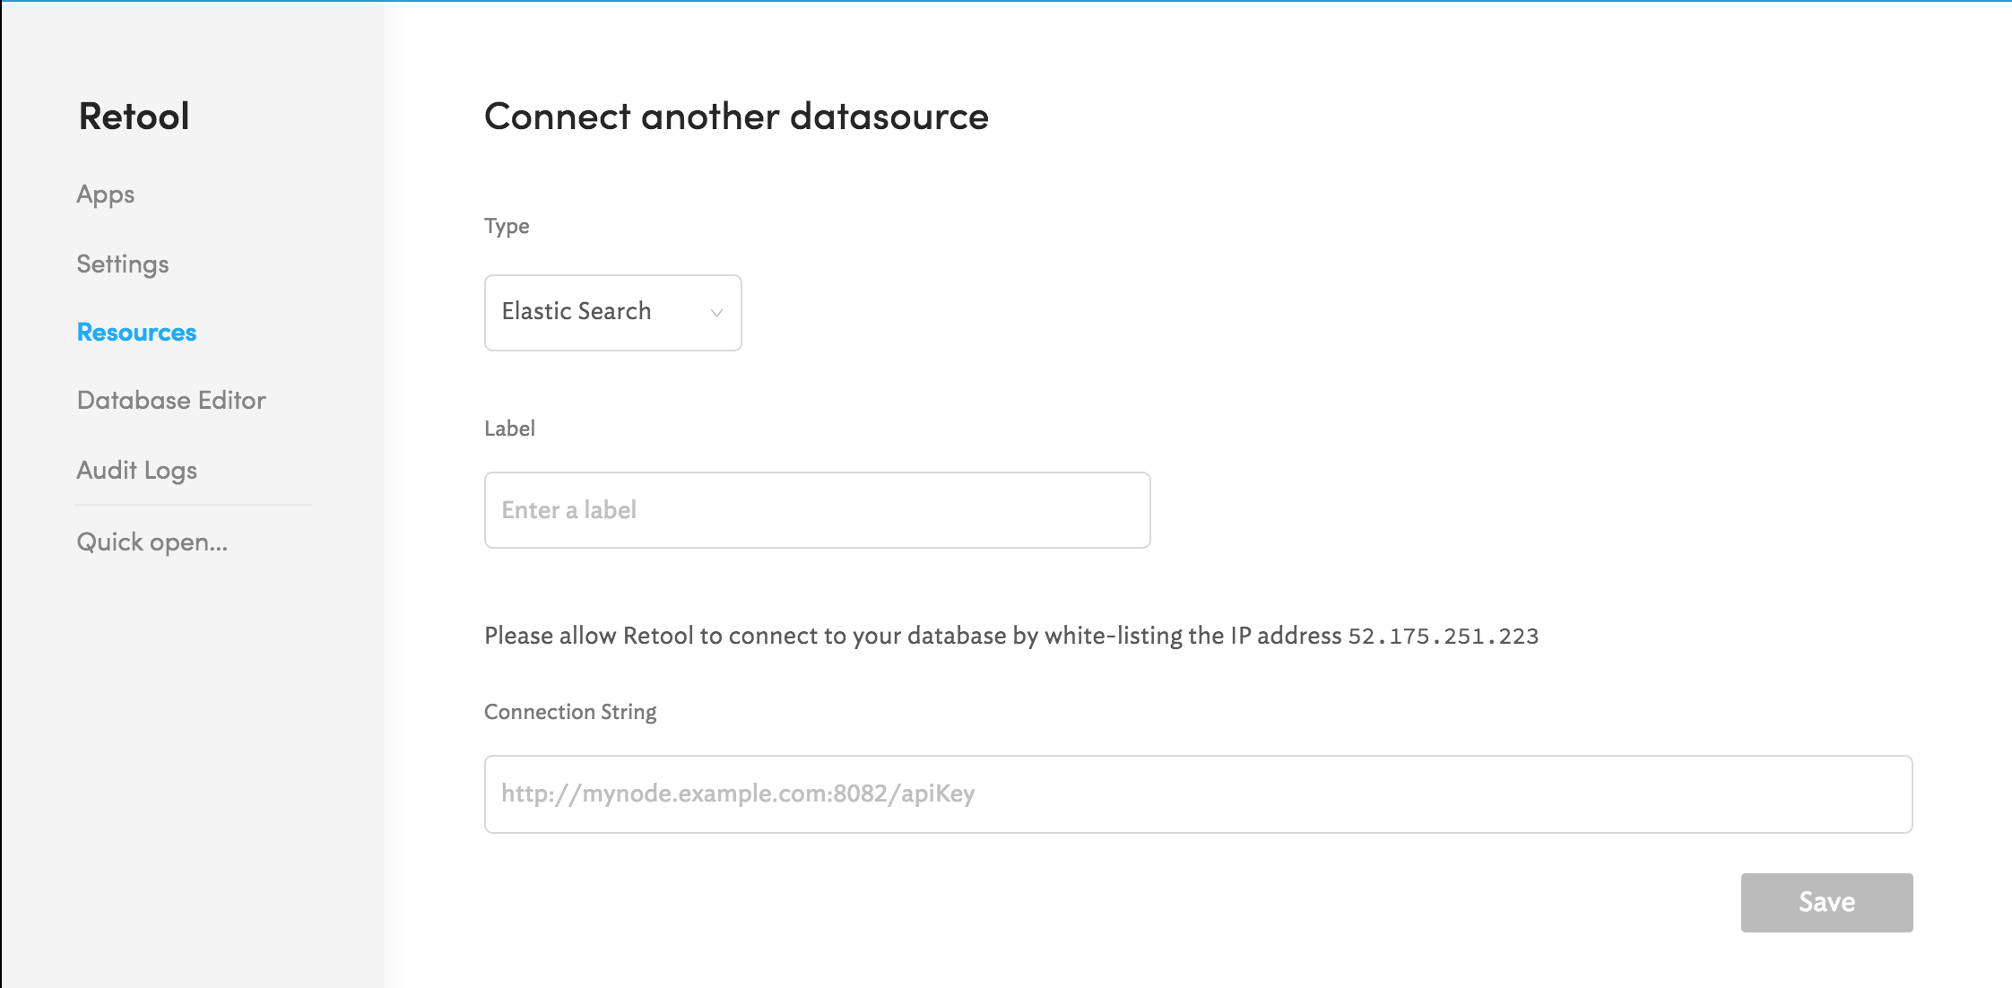This screenshot has width=2012, height=988.
Task: View the Audit Logs page
Action: click(x=136, y=471)
